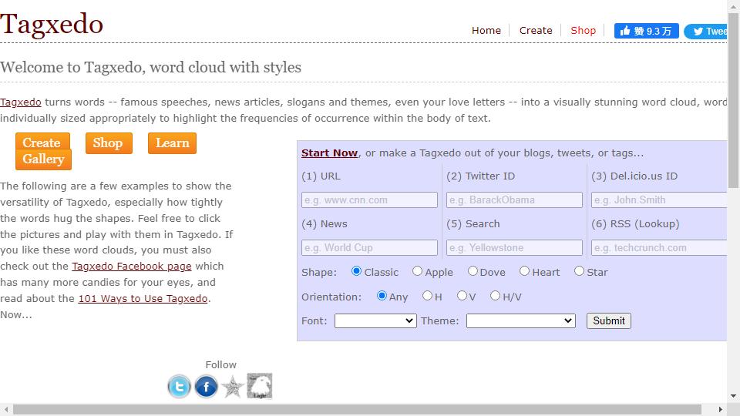The image size is (740, 416).
Task: Focus the News input field
Action: (369, 247)
